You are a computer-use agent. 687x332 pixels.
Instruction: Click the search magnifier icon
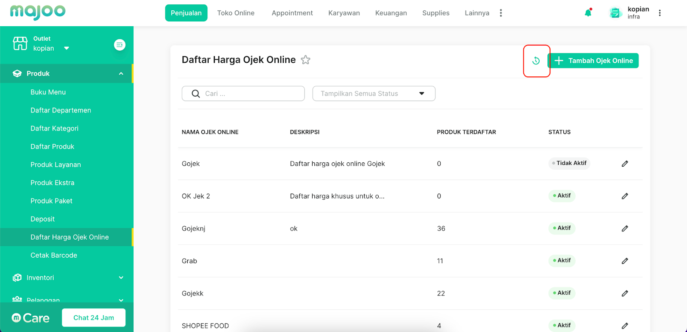coord(196,94)
